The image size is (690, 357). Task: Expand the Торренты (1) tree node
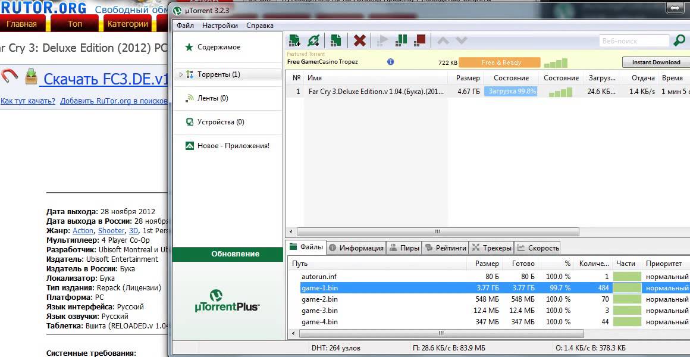coord(181,74)
